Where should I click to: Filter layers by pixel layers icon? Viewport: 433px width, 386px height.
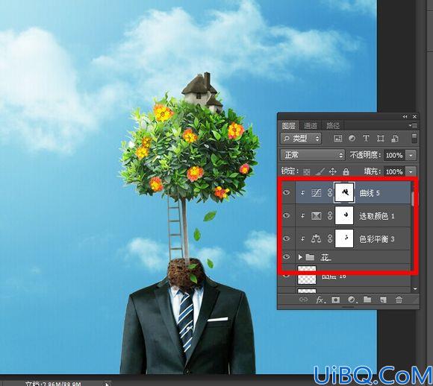click(338, 139)
